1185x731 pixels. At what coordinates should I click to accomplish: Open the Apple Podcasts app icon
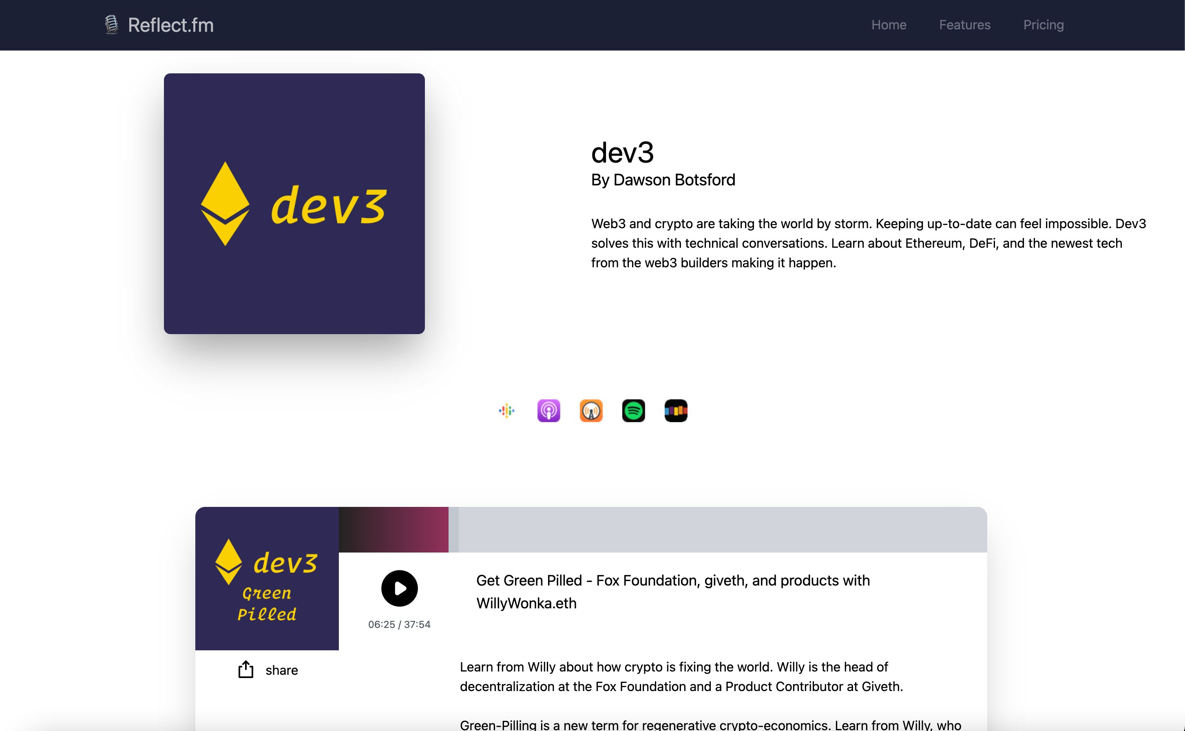click(x=548, y=410)
